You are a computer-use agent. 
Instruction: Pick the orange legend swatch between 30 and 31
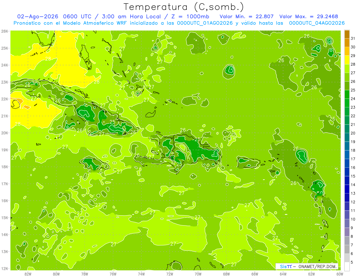click(347, 43)
